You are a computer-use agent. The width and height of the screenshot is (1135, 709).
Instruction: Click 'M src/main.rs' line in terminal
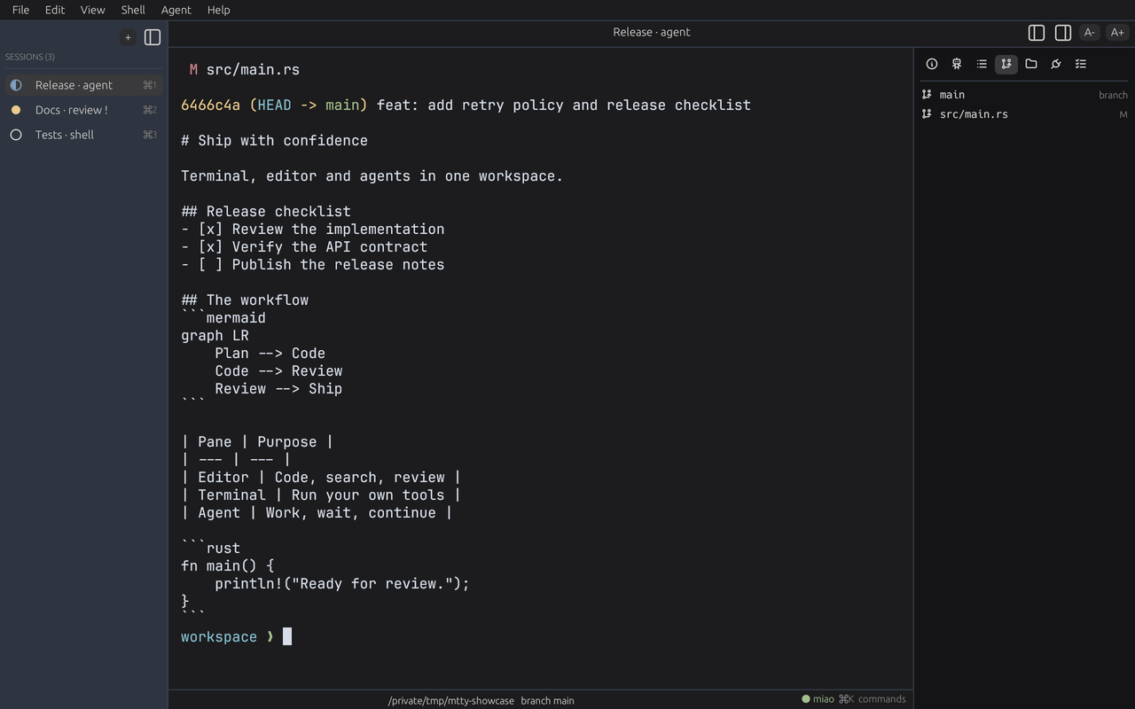click(245, 69)
